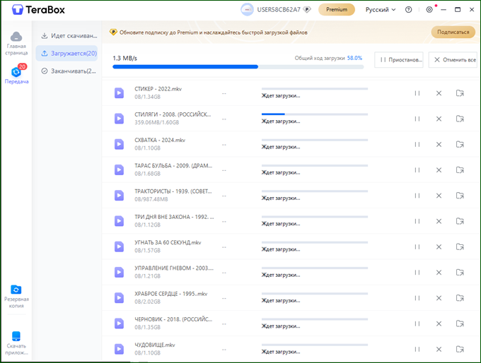Screen dimensions: 481x363
Task: Click the user avatar icon
Action: coord(247,10)
